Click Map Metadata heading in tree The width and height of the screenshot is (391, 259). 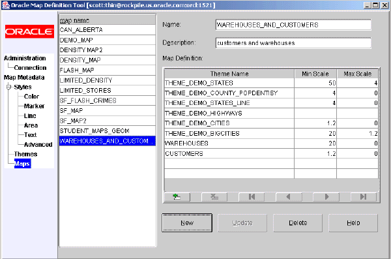point(24,78)
